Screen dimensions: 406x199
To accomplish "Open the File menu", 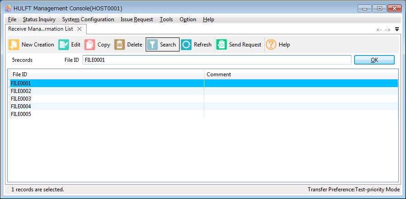I will (12, 19).
